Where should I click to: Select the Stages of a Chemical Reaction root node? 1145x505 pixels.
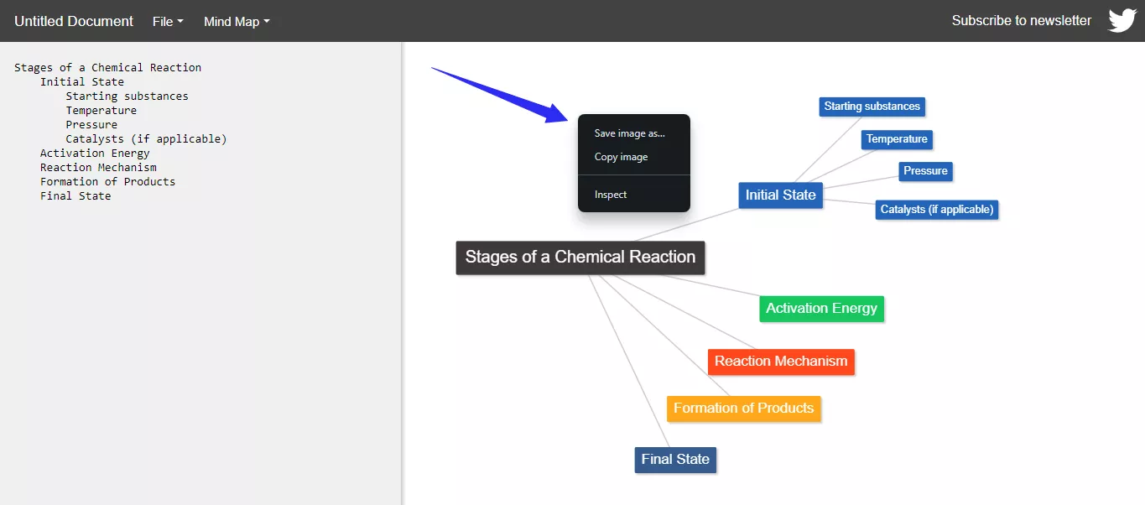coord(580,258)
